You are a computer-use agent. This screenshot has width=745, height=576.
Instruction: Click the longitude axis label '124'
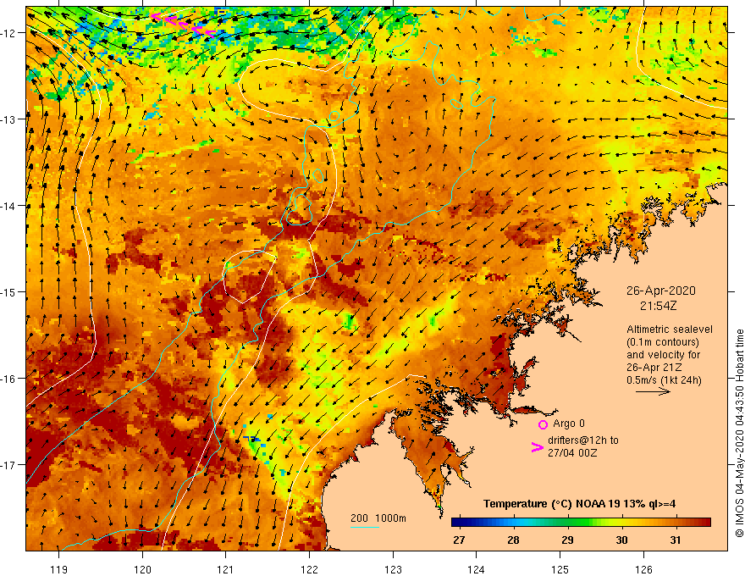point(476,569)
